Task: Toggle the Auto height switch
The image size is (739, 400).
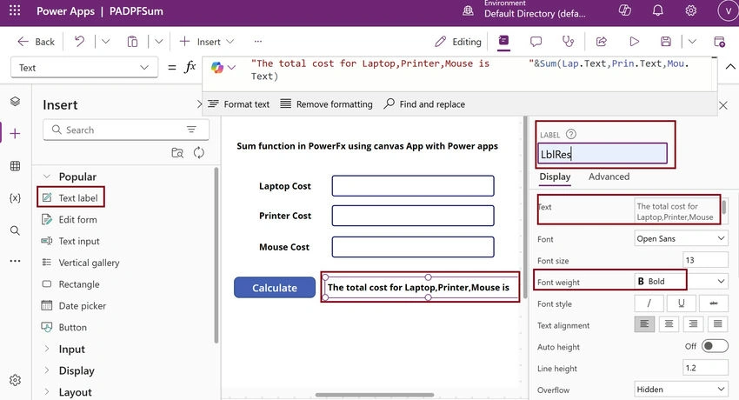Action: [x=715, y=346]
